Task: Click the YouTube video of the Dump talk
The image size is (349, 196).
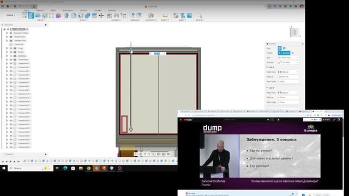Action: [260, 156]
